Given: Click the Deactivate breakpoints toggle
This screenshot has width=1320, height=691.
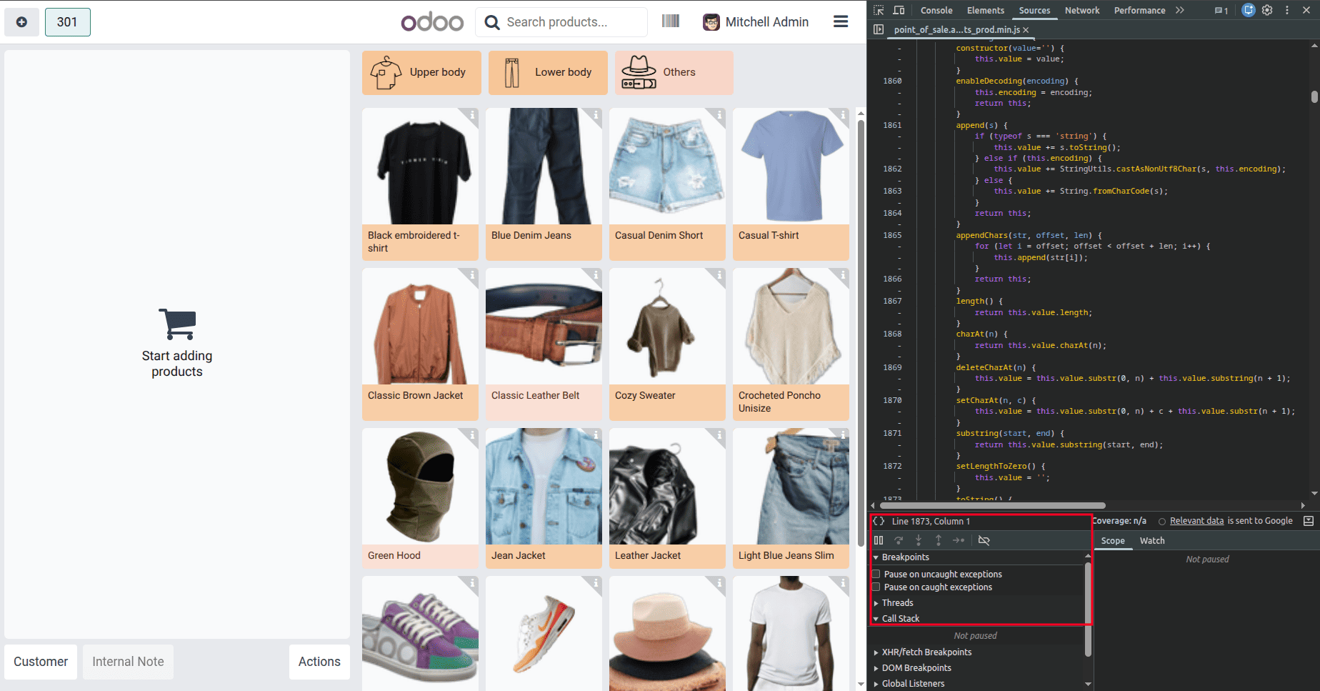Looking at the screenshot, I should 984,540.
